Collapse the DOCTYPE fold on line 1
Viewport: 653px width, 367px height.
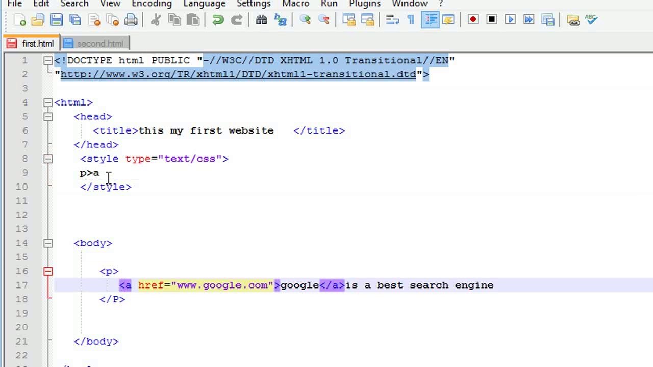(47, 61)
